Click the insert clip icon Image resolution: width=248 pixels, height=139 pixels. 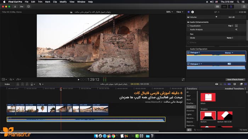pyautogui.click(x=22, y=84)
